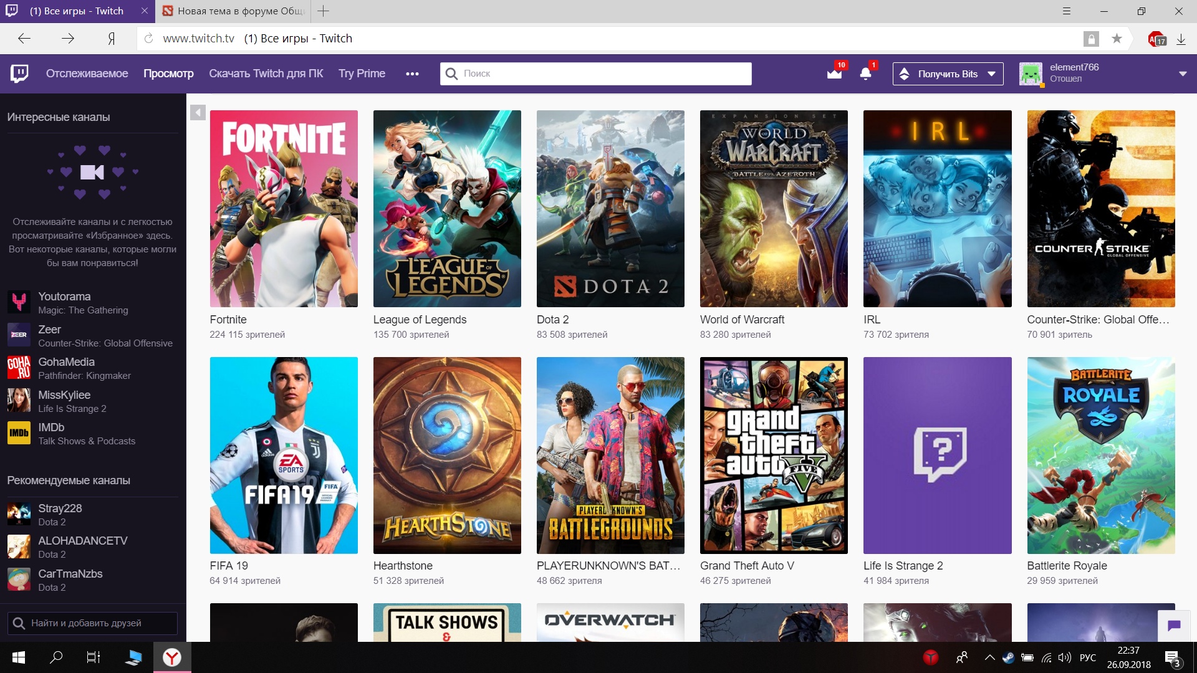Switch to the Отслеживаемое tab

[x=87, y=74]
